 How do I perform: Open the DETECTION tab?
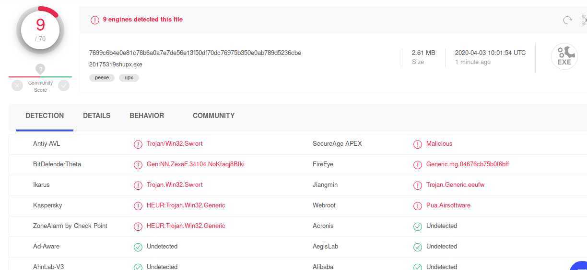[x=45, y=116]
